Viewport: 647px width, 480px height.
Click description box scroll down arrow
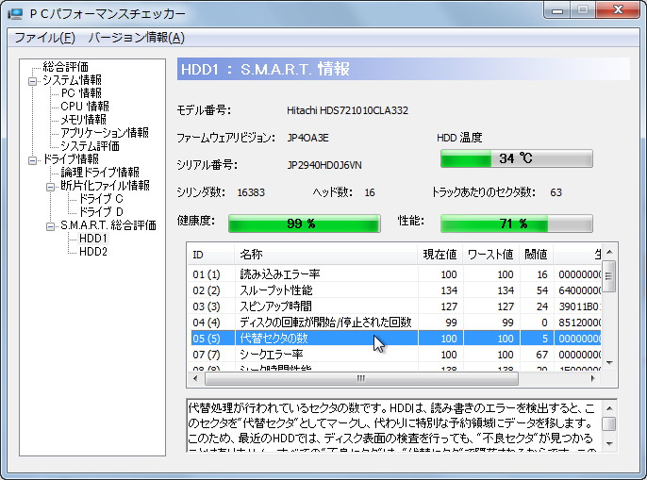(609, 444)
